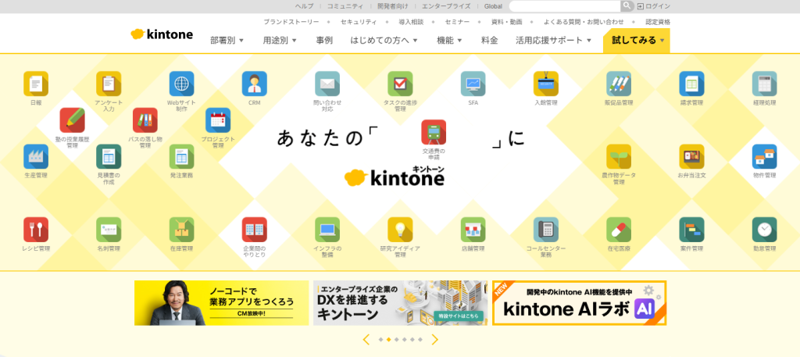Visit the 認定資格 link
This screenshot has height=357, width=800.
pyautogui.click(x=658, y=22)
